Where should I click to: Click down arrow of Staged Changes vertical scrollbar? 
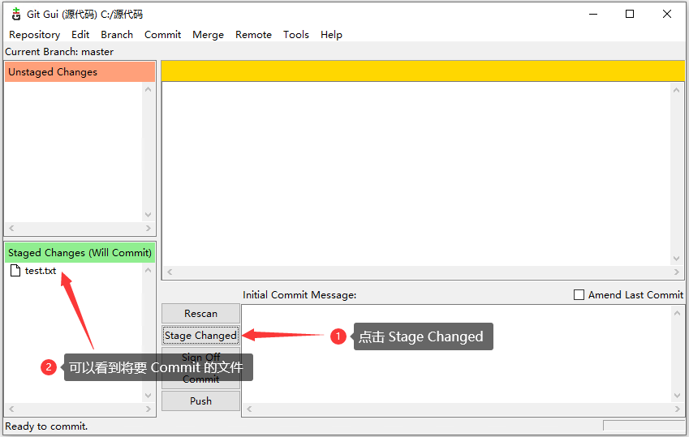[x=148, y=396]
